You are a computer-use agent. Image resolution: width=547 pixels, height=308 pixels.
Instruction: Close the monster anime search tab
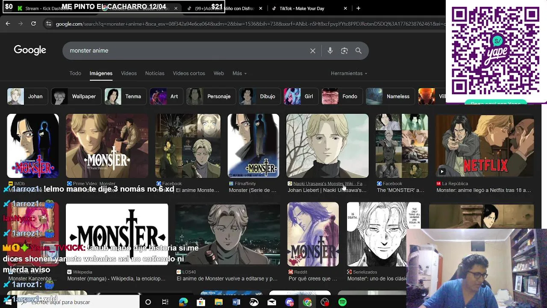click(x=176, y=8)
